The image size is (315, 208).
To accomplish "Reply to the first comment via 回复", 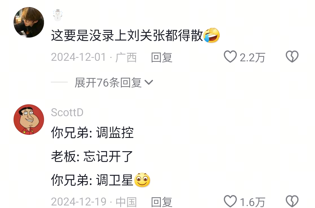I will point(161,58).
